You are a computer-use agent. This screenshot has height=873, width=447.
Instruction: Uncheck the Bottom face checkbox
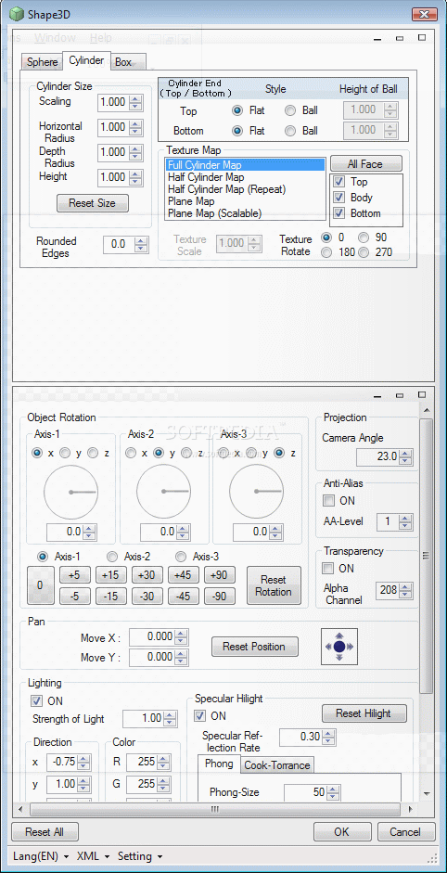pyautogui.click(x=338, y=213)
